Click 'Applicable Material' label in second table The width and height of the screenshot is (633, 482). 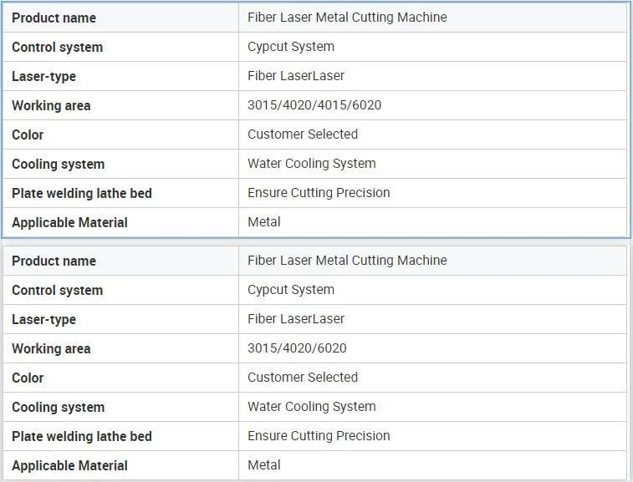(x=70, y=466)
